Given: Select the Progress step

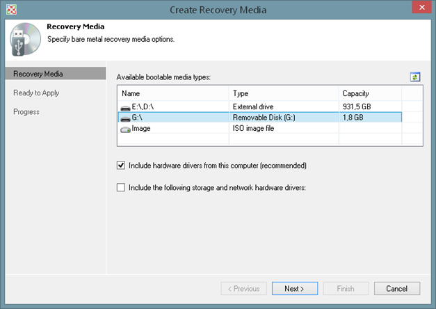Looking at the screenshot, I should tap(26, 112).
